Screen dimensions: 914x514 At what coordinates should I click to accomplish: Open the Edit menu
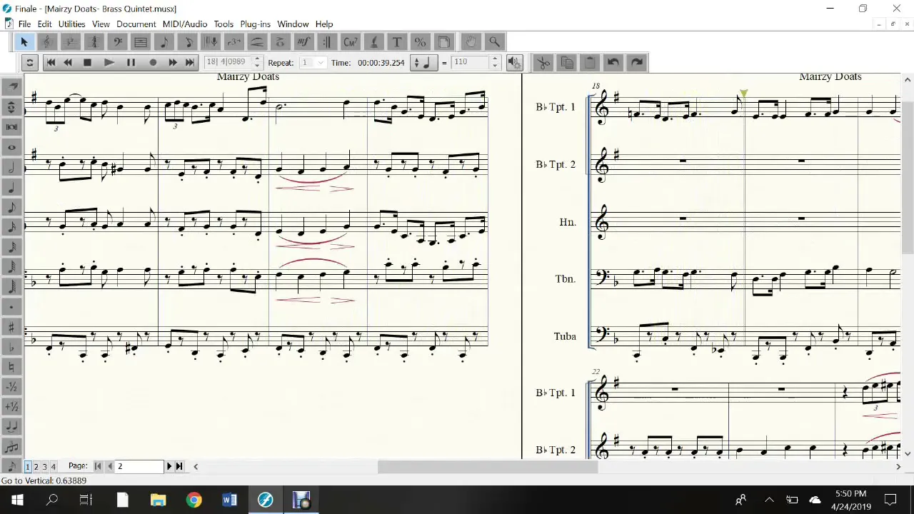[x=44, y=24]
